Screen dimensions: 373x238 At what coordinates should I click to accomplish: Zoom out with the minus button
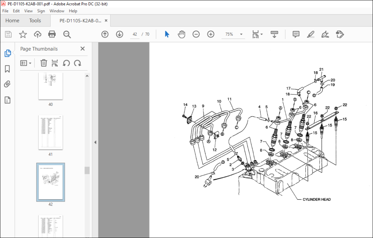coord(196,34)
